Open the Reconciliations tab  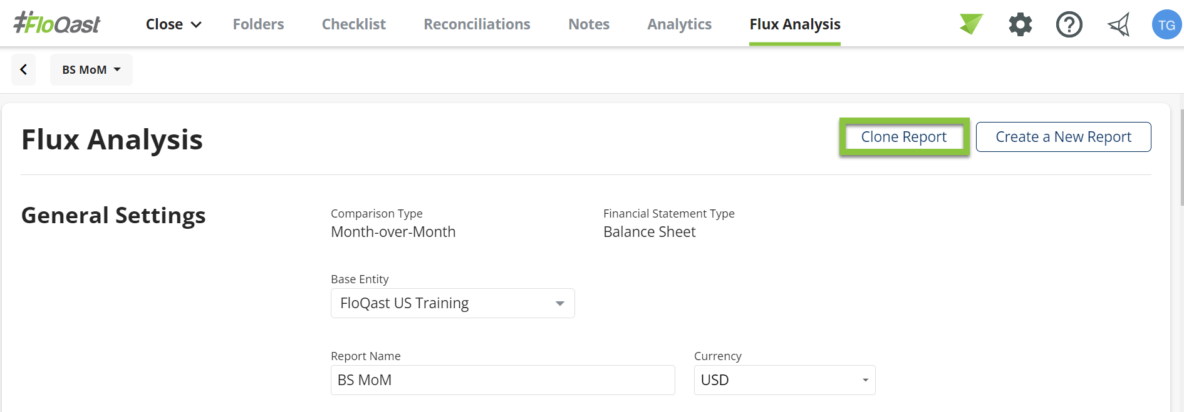(477, 24)
